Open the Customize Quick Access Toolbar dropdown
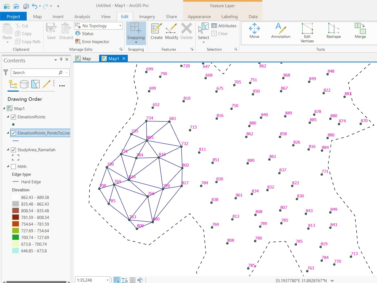 [x=58, y=6]
